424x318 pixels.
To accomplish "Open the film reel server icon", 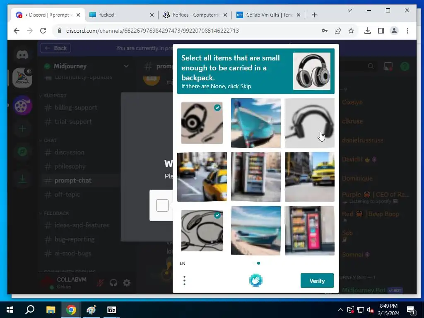I will tap(22, 106).
